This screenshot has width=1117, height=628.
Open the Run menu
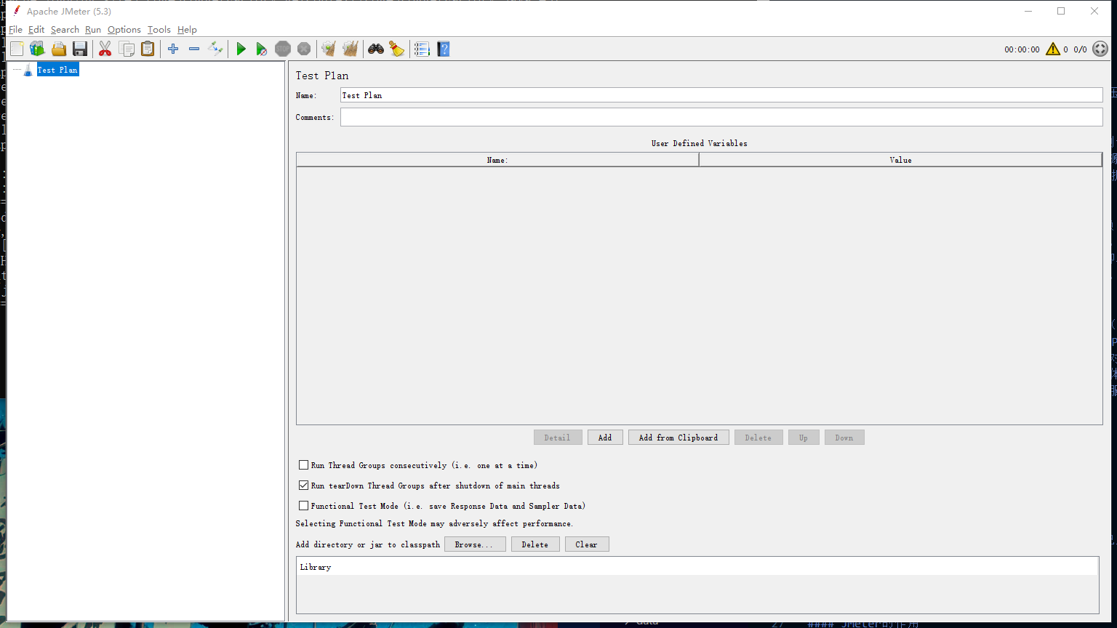click(93, 30)
